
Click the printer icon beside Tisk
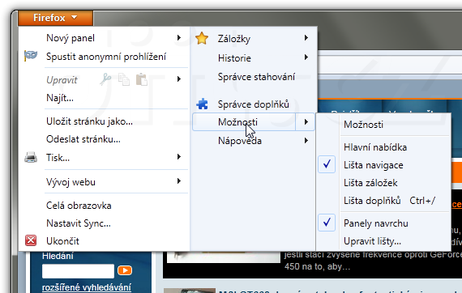coord(31,158)
